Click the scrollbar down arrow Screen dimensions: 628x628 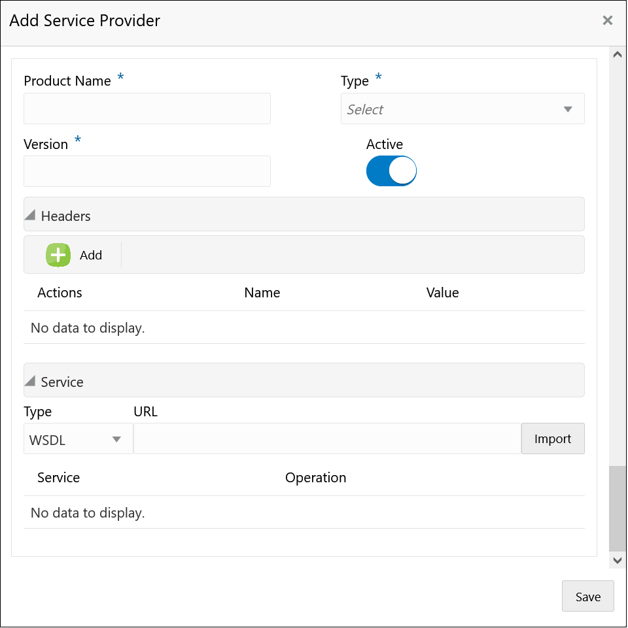click(x=617, y=560)
